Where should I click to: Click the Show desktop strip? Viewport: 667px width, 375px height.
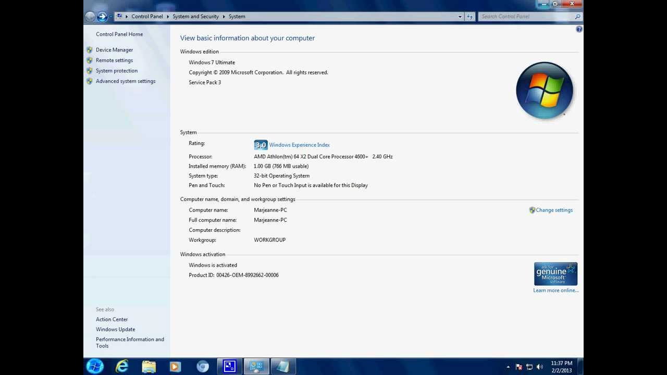pyautogui.click(x=580, y=367)
